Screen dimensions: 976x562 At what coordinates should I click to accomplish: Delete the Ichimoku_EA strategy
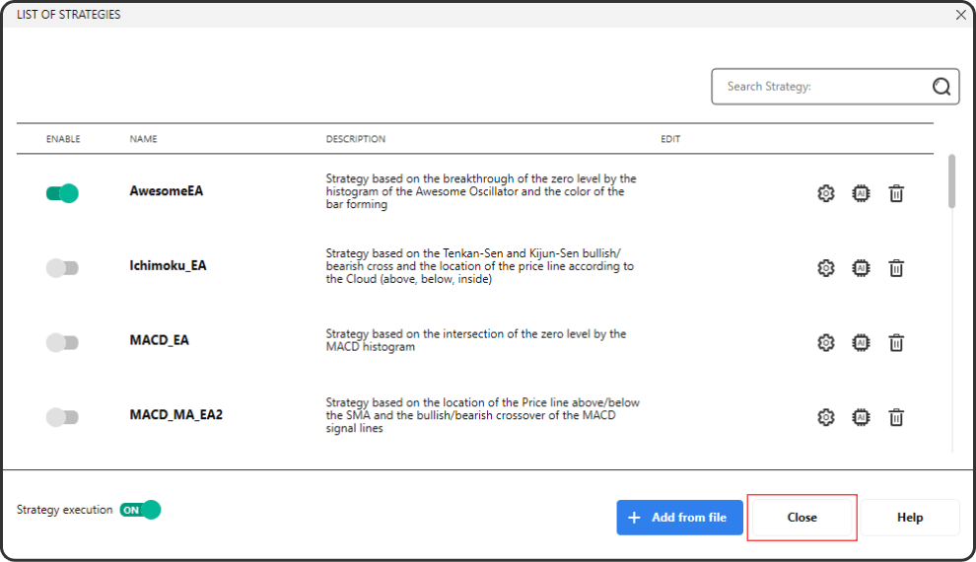click(x=896, y=268)
